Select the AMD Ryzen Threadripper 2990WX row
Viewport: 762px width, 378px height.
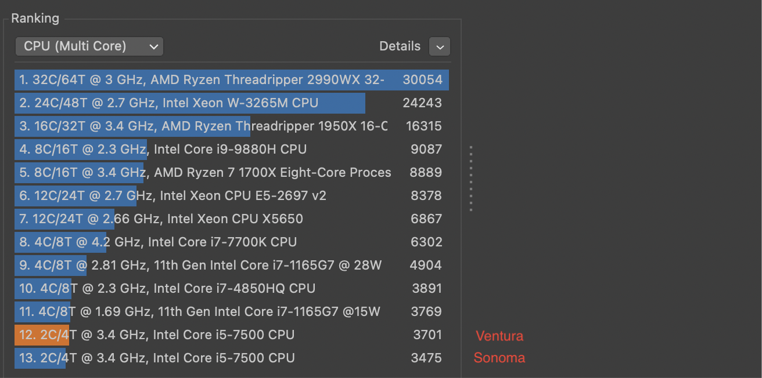pos(232,80)
